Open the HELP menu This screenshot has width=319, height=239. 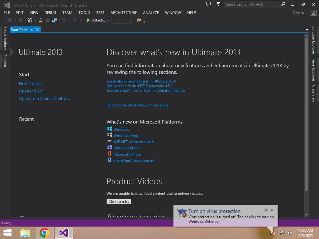(192, 12)
